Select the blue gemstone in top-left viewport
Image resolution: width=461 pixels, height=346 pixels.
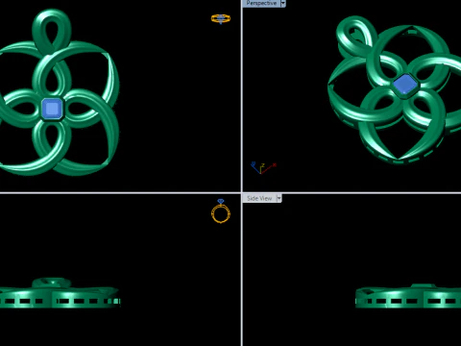pos(53,109)
